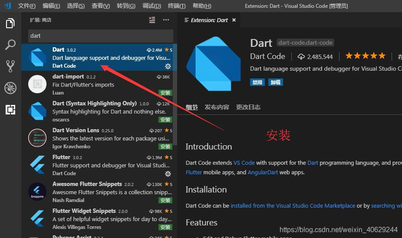The image size is (402, 238).
Task: Close the Extension: Dart tab
Action: [234, 20]
